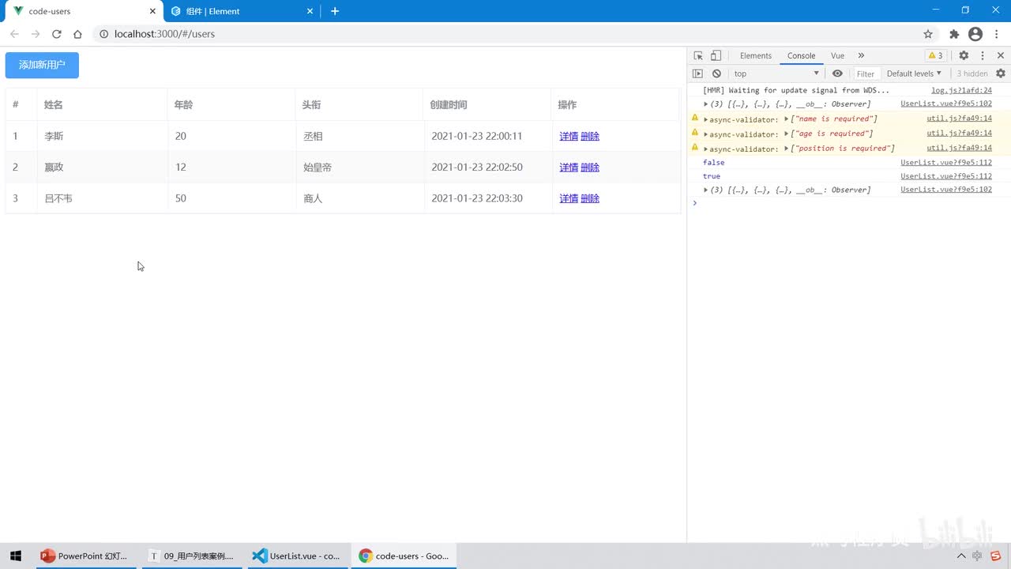Close the DevTools panel
The height and width of the screenshot is (569, 1011).
coord(1001,55)
